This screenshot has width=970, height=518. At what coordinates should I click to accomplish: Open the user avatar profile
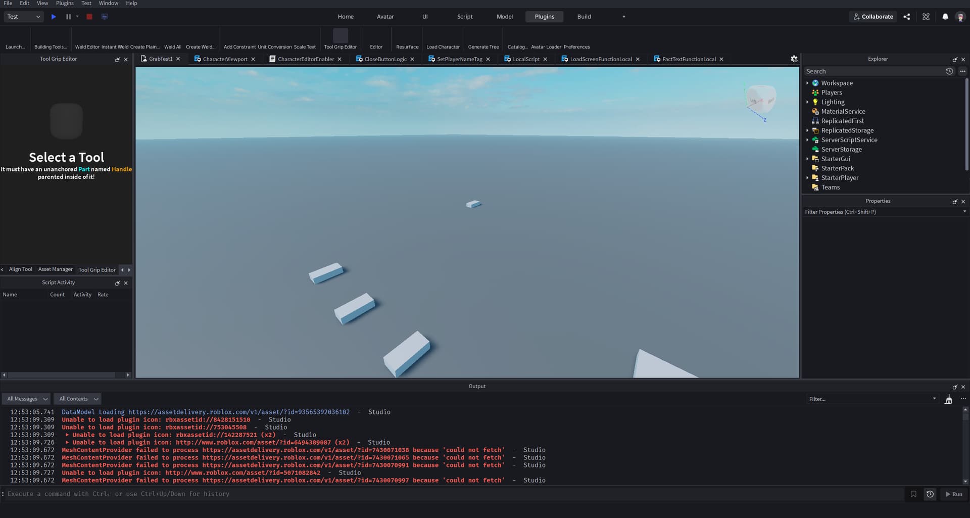960,17
